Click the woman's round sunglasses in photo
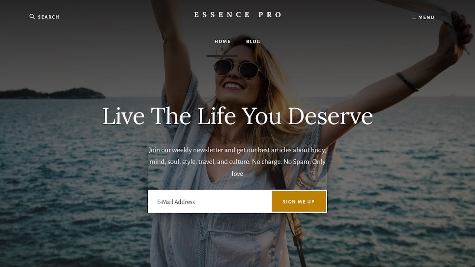The height and width of the screenshot is (267, 475). tap(237, 69)
